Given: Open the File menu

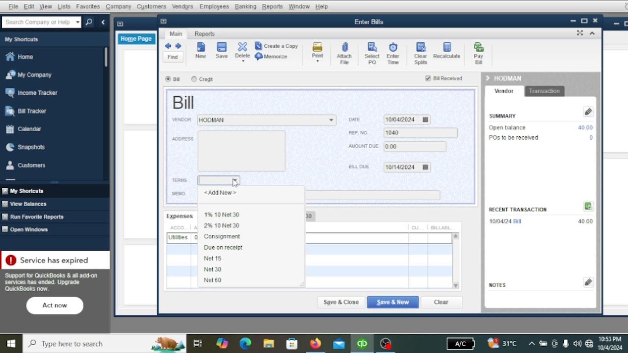Looking at the screenshot, I should [x=13, y=6].
